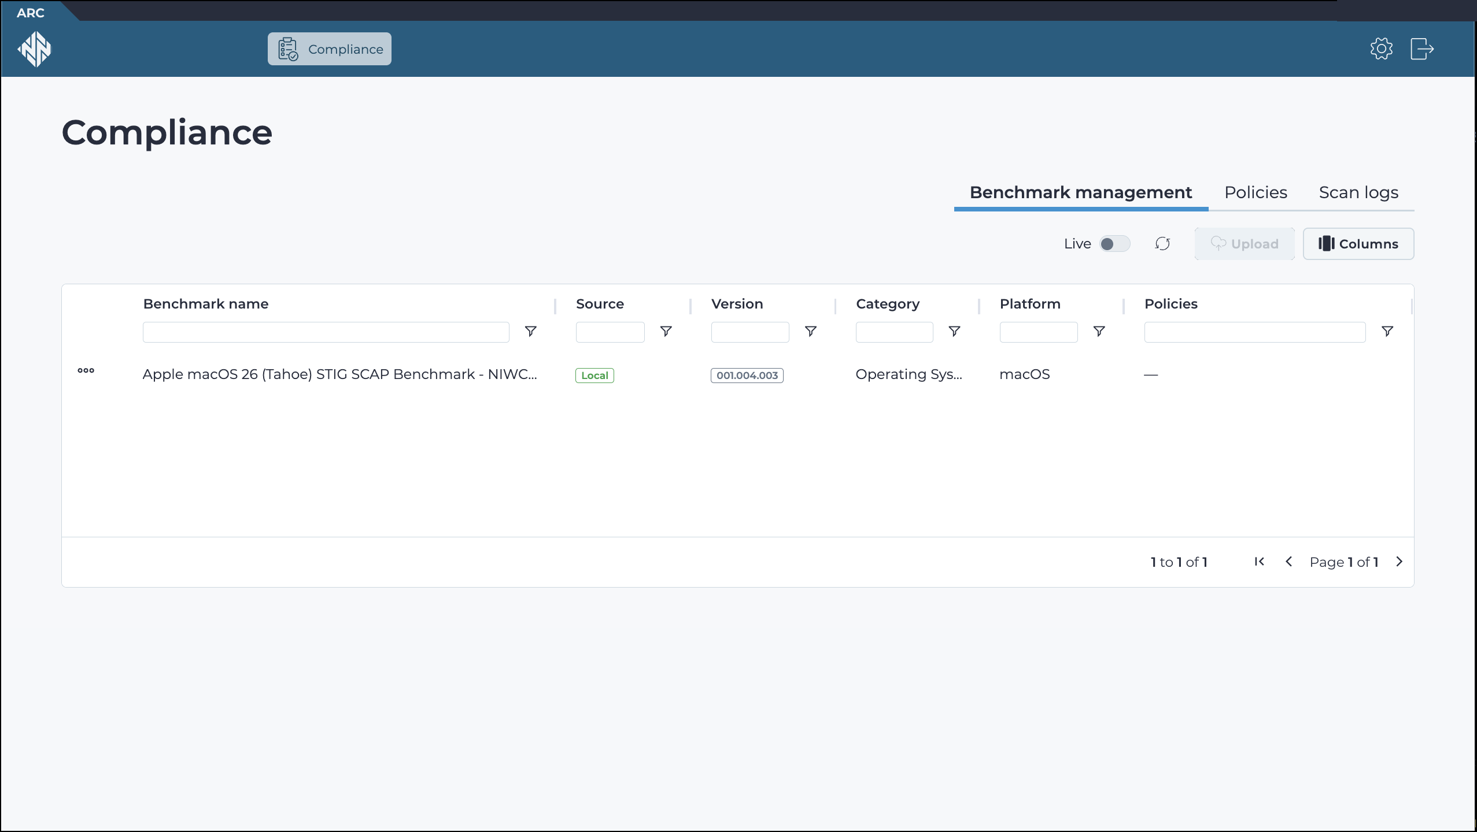The height and width of the screenshot is (832, 1477).
Task: Click the Upload button
Action: coord(1245,244)
